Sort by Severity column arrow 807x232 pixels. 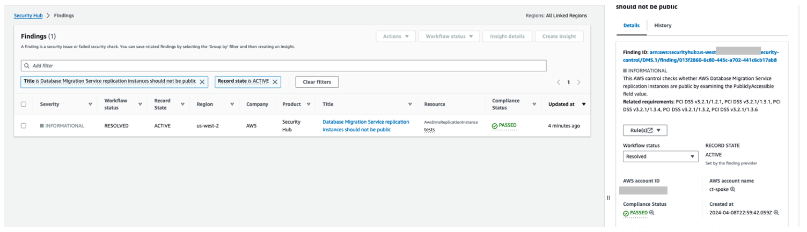tap(90, 104)
